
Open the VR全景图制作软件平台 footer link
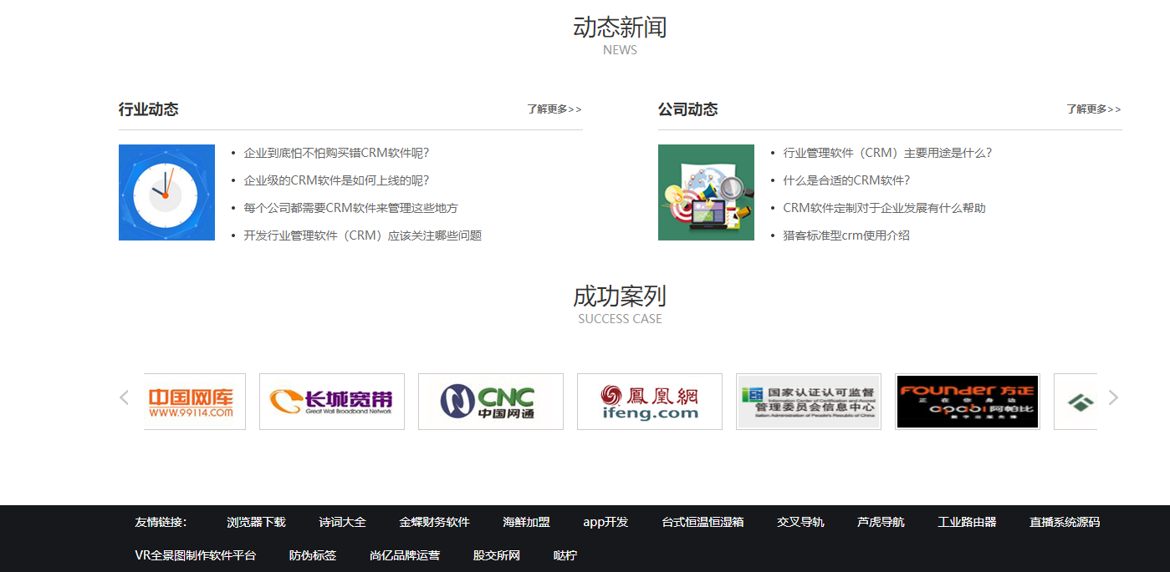[x=195, y=555]
